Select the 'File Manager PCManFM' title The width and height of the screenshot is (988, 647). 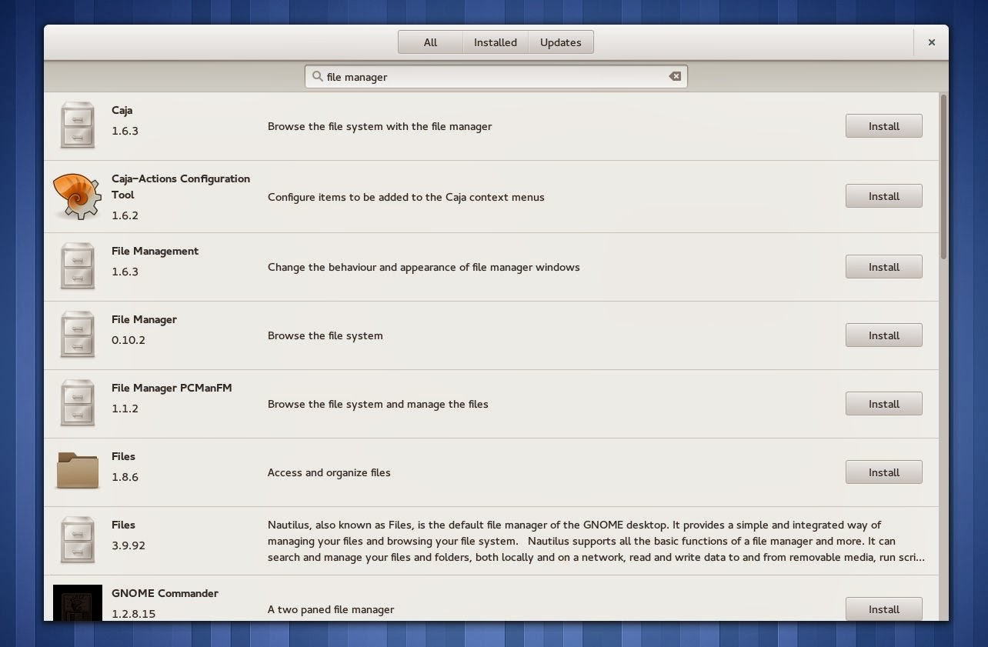pos(172,388)
